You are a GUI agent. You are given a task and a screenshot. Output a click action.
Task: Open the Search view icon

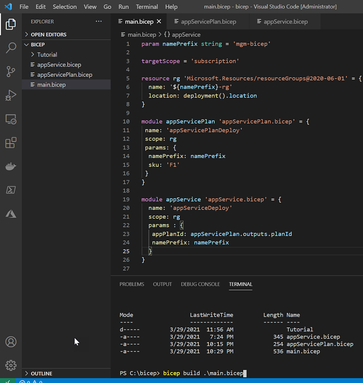(11, 48)
